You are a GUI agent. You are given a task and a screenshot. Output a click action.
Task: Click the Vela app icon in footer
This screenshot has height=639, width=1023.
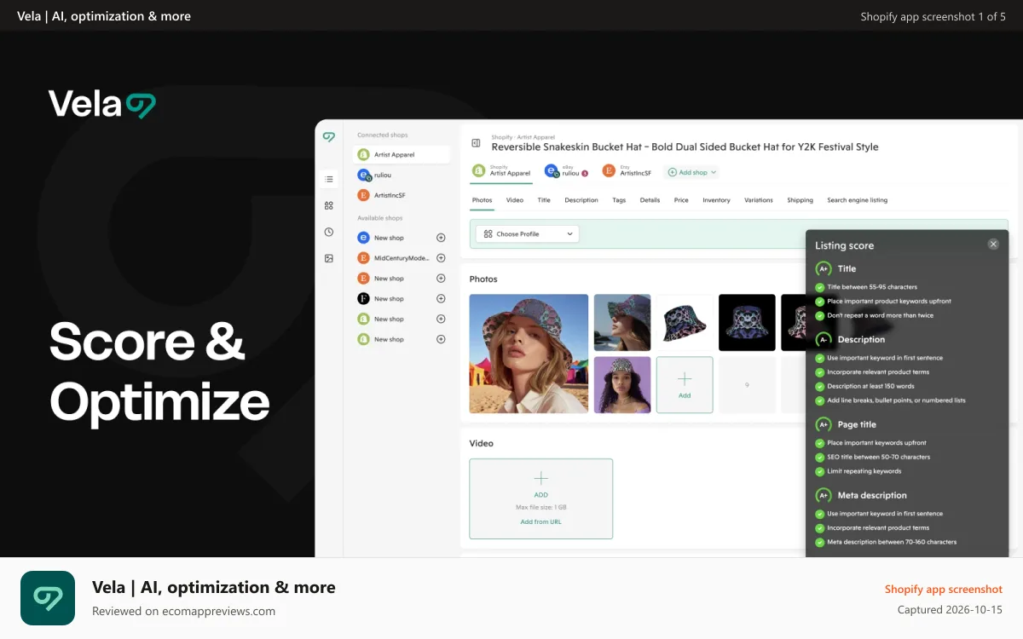(48, 598)
